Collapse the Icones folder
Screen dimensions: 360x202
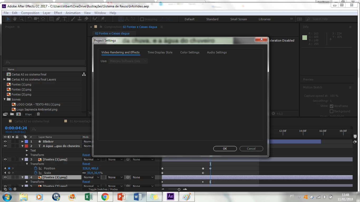(x=5, y=99)
